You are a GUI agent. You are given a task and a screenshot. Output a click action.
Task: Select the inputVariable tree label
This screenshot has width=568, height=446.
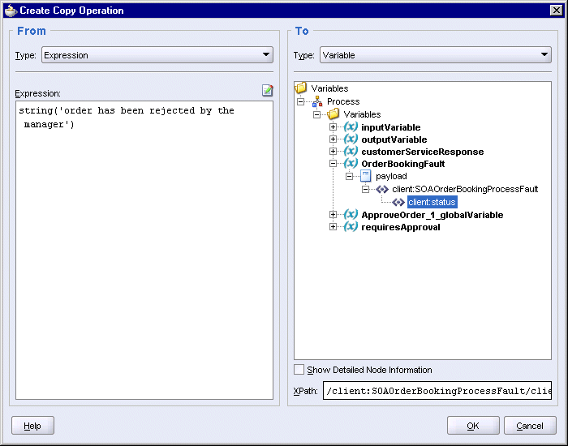pyautogui.click(x=391, y=127)
